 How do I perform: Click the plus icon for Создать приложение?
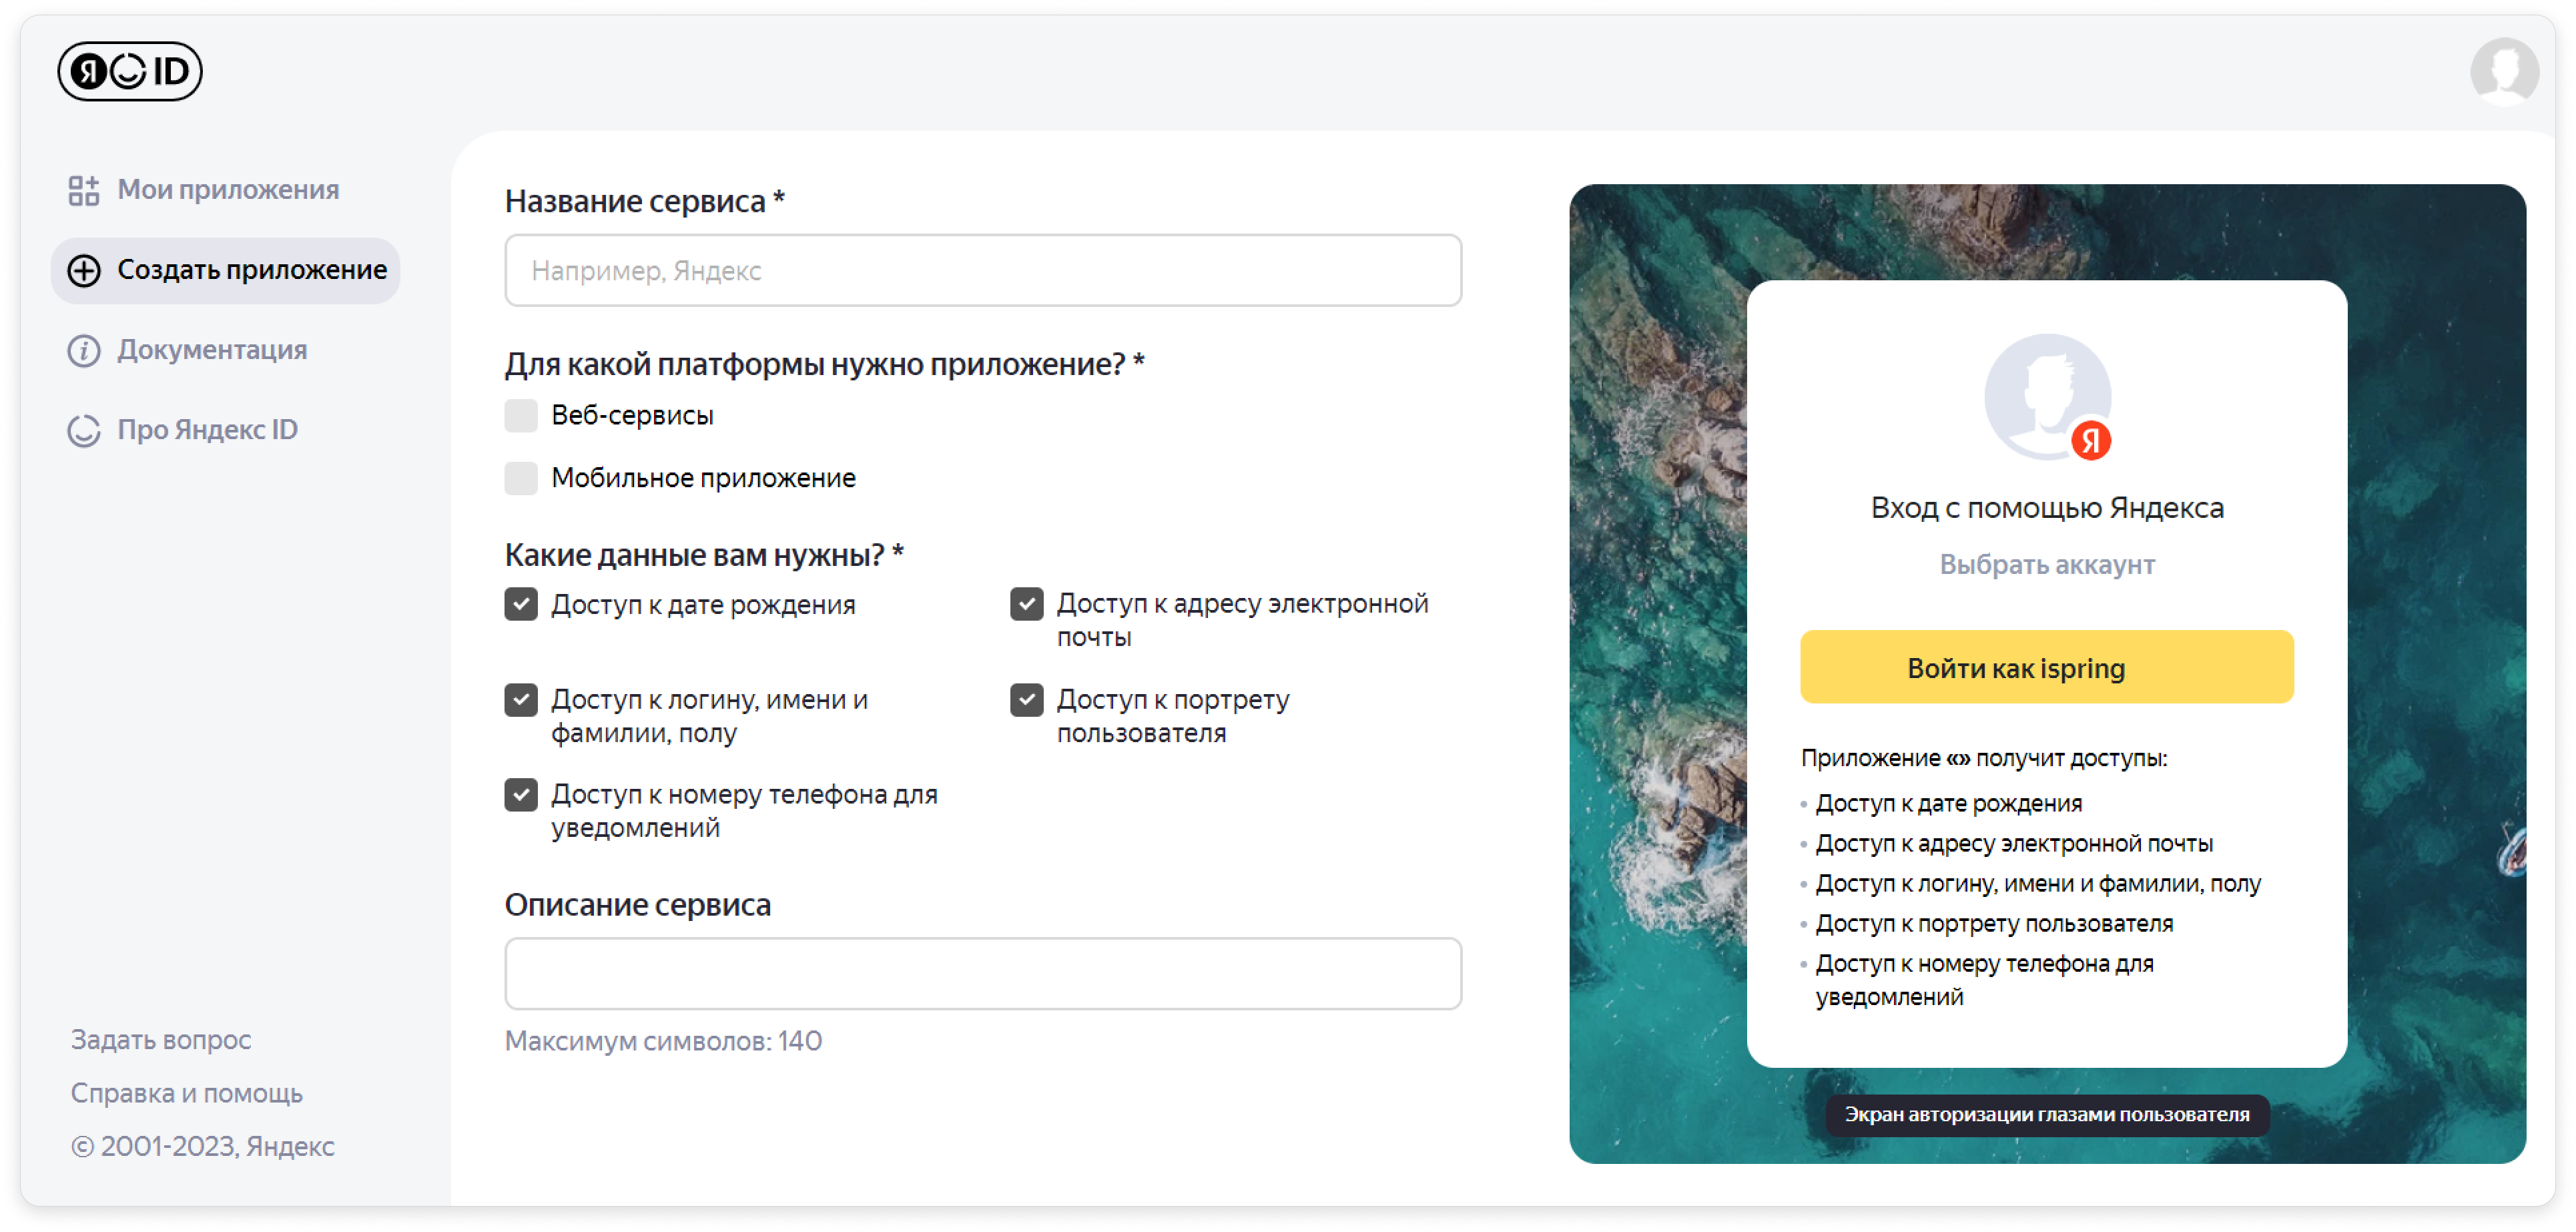point(84,270)
